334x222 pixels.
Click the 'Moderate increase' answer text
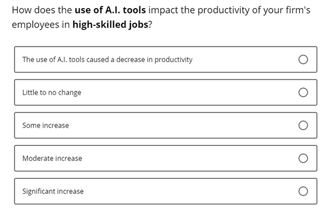coord(52,158)
